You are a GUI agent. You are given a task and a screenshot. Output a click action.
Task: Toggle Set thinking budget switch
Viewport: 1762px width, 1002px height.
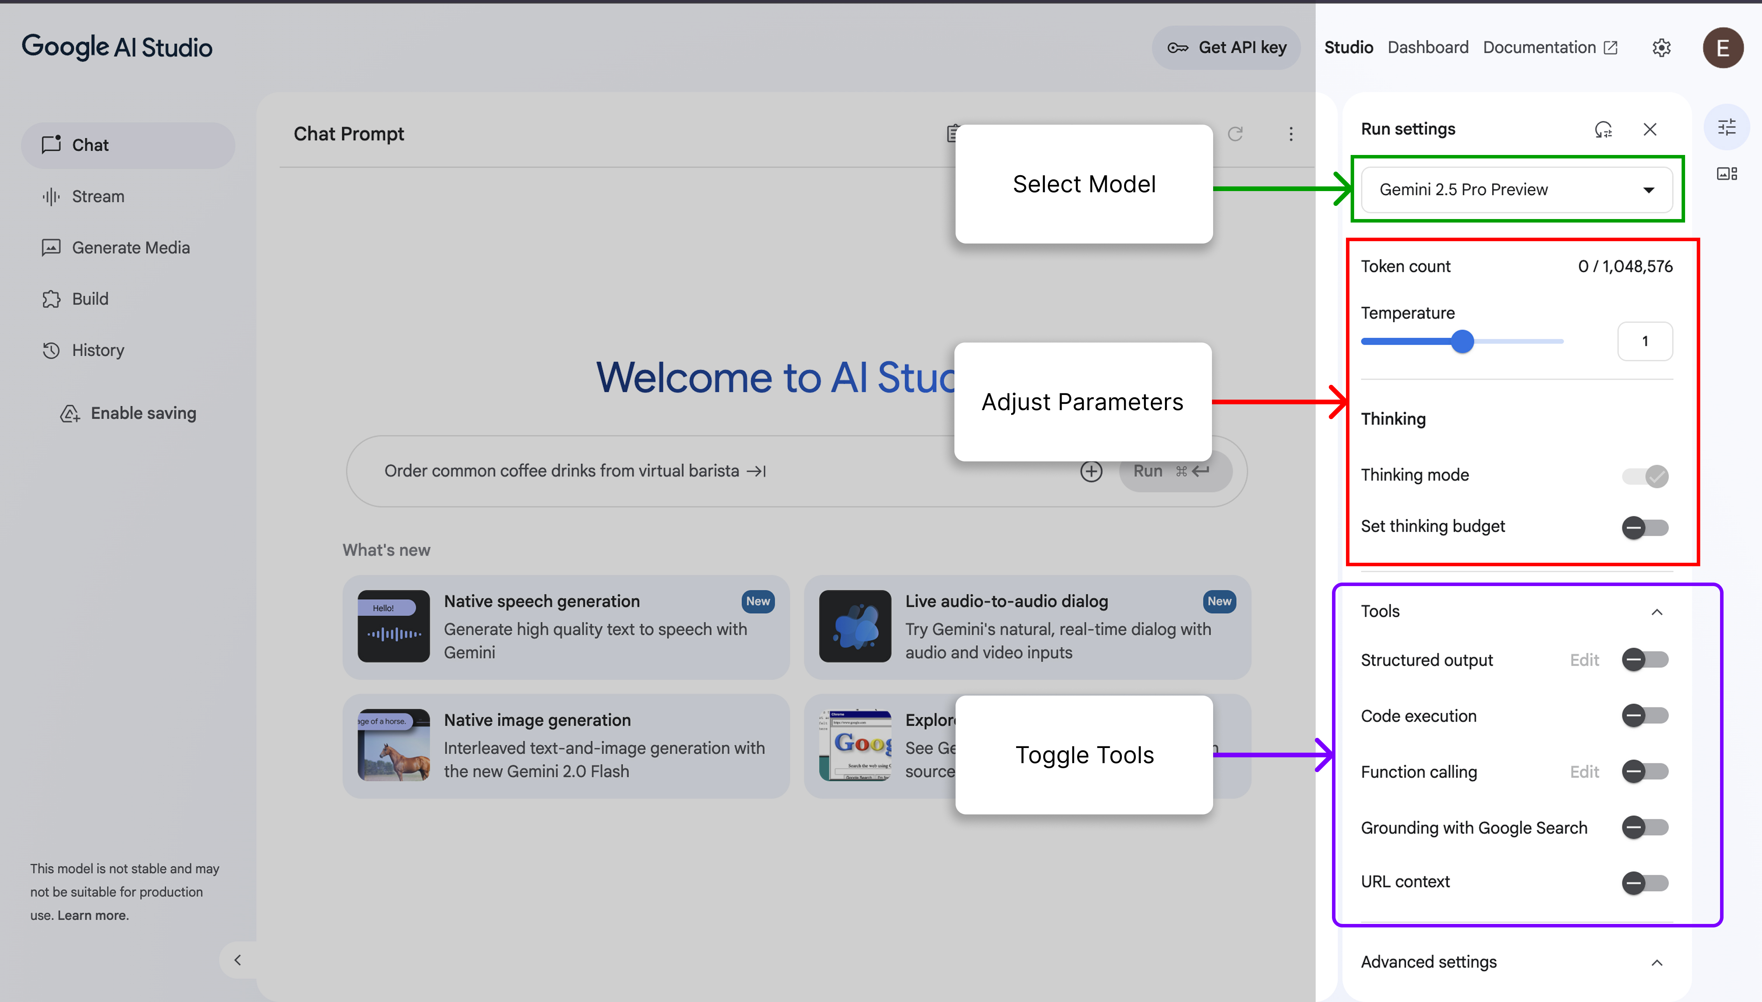[1645, 528]
